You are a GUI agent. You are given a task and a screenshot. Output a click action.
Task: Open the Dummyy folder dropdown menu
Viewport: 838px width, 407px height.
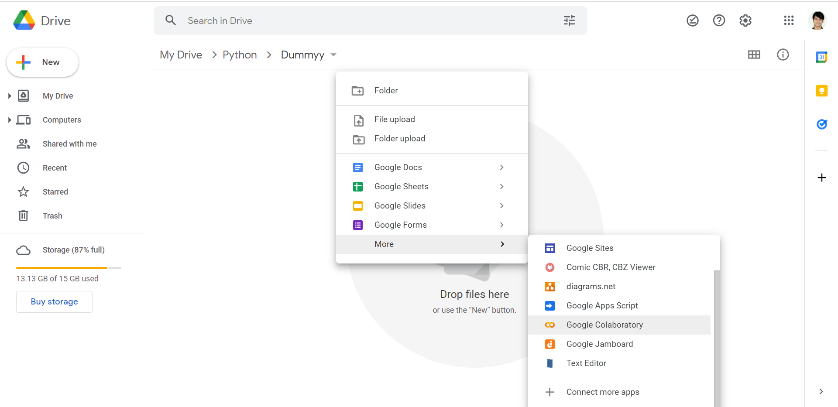(333, 55)
